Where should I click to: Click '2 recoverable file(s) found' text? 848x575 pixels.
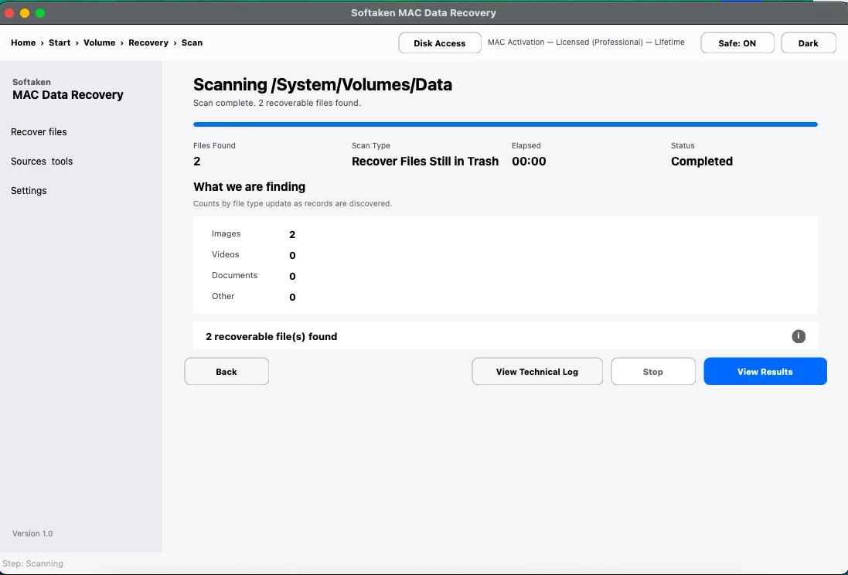[271, 336]
